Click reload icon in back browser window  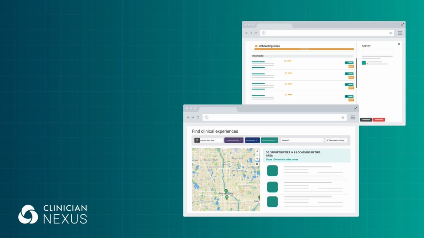(255, 33)
